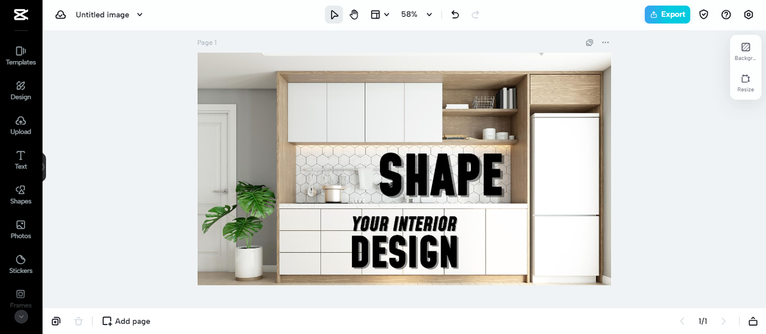Open the Upload panel
Image resolution: width=766 pixels, height=334 pixels.
21,125
